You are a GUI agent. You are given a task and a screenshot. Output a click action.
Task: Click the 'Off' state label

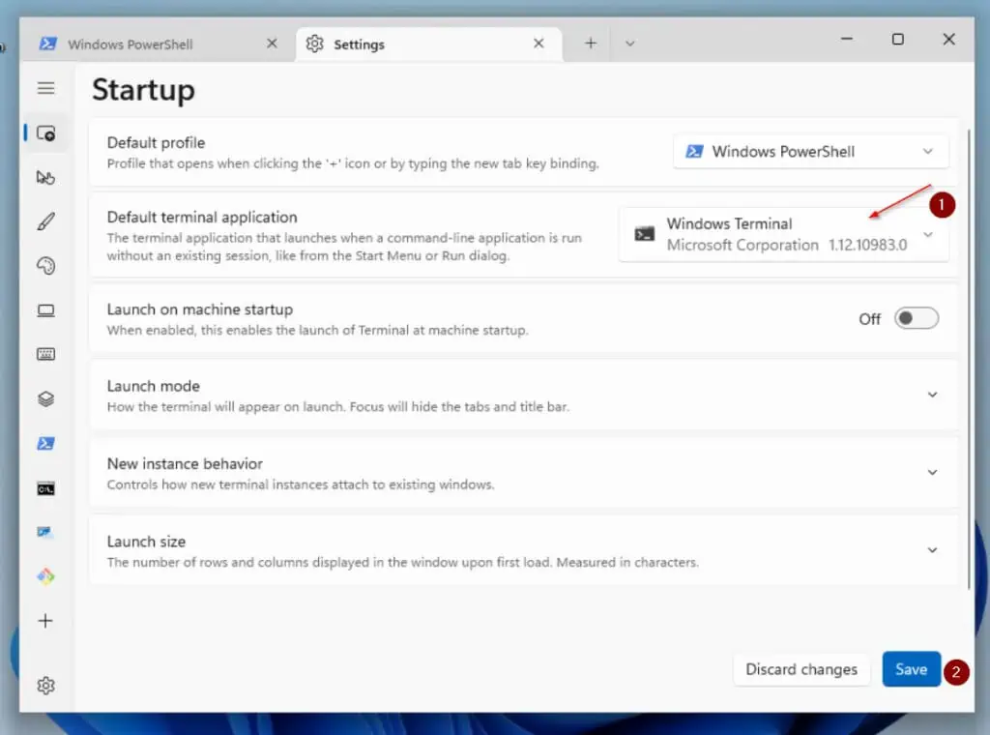click(x=869, y=319)
